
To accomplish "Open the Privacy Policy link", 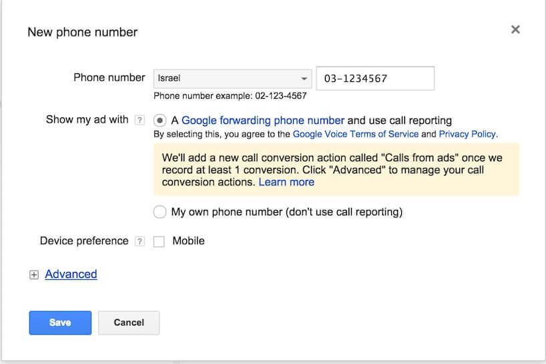I will coord(467,134).
